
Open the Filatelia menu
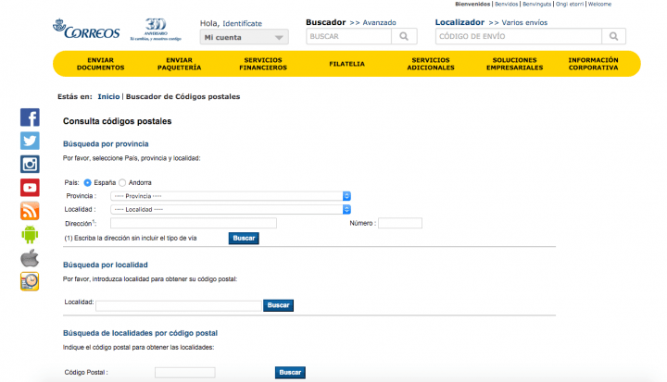(x=346, y=64)
